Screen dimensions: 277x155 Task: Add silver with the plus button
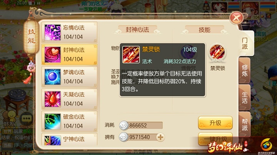(160, 137)
